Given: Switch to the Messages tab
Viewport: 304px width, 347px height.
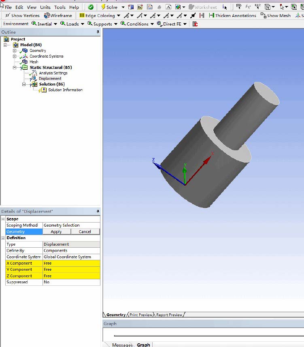Looking at the screenshot, I should [x=122, y=345].
